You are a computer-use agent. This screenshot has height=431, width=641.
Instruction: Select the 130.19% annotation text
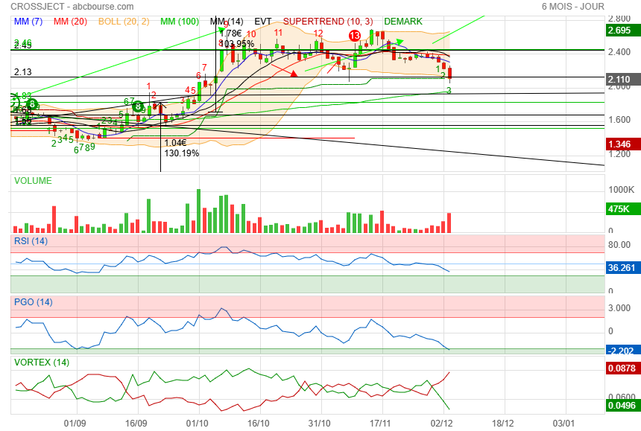pos(182,153)
